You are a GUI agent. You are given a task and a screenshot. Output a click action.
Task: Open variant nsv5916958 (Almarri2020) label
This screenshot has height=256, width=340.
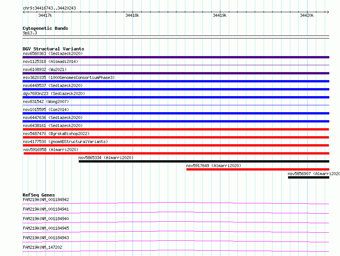51,150
